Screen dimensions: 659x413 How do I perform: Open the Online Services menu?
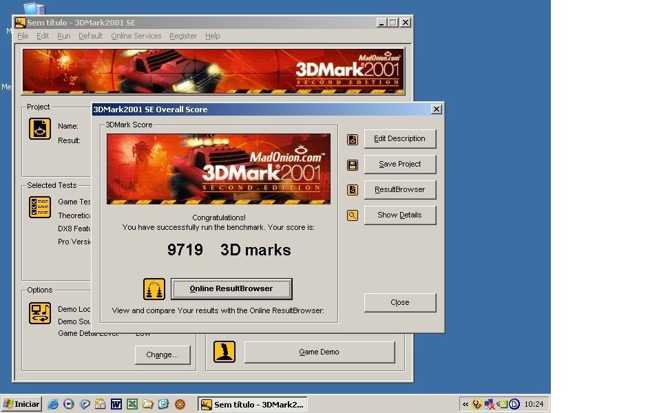click(x=136, y=36)
